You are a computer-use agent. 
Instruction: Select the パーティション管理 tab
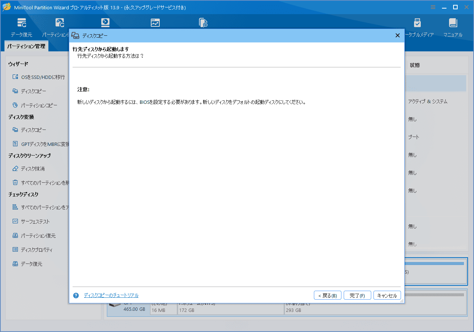[x=26, y=46]
